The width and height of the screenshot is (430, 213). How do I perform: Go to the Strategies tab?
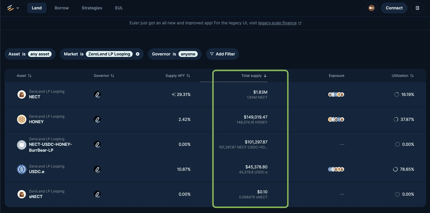click(92, 8)
